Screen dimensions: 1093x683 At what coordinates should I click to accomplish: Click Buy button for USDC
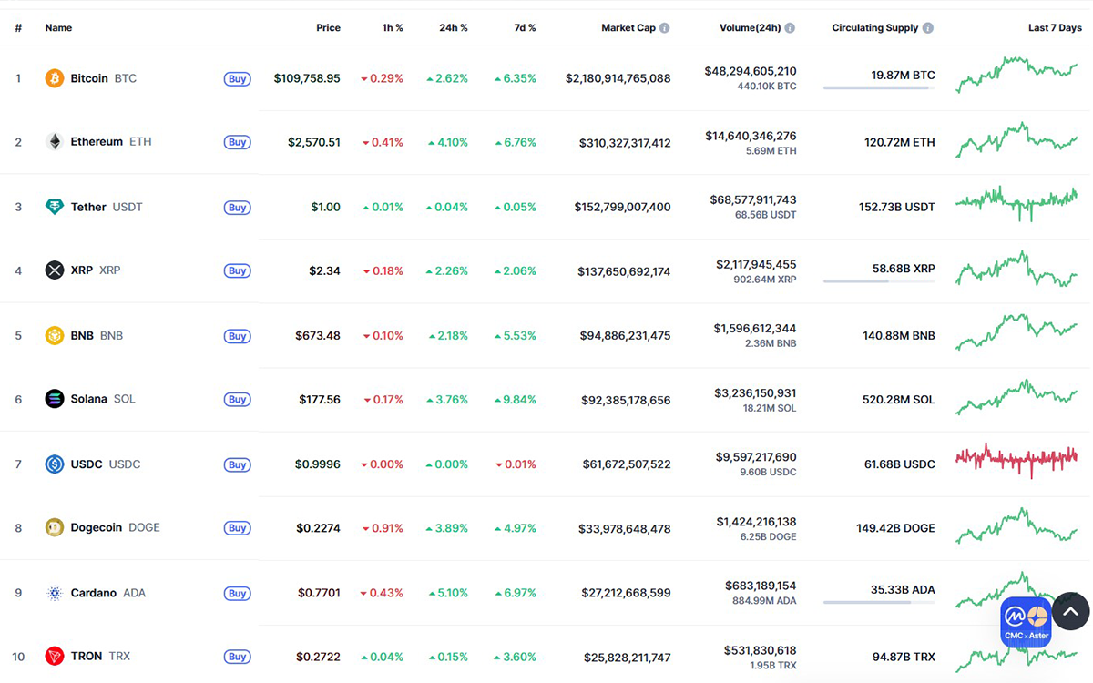(238, 465)
